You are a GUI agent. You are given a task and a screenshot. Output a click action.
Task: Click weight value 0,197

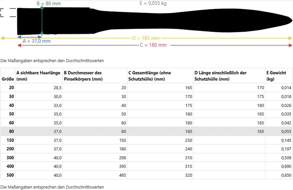click(x=286, y=149)
